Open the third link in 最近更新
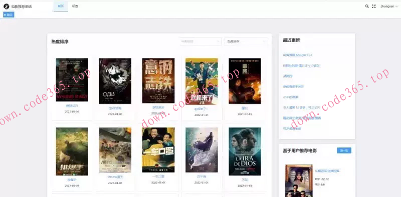The image size is (401, 197). point(287,76)
